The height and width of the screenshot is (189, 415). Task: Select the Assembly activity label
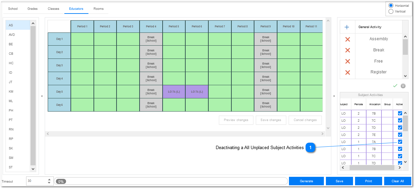pyautogui.click(x=378, y=39)
